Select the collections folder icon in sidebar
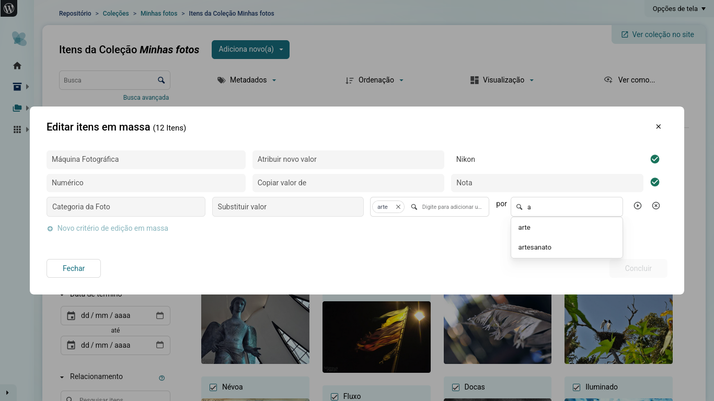The width and height of the screenshot is (714, 401). (17, 108)
